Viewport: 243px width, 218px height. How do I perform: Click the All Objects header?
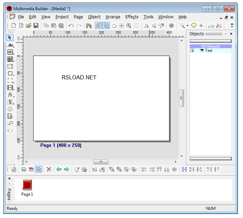pos(210,46)
